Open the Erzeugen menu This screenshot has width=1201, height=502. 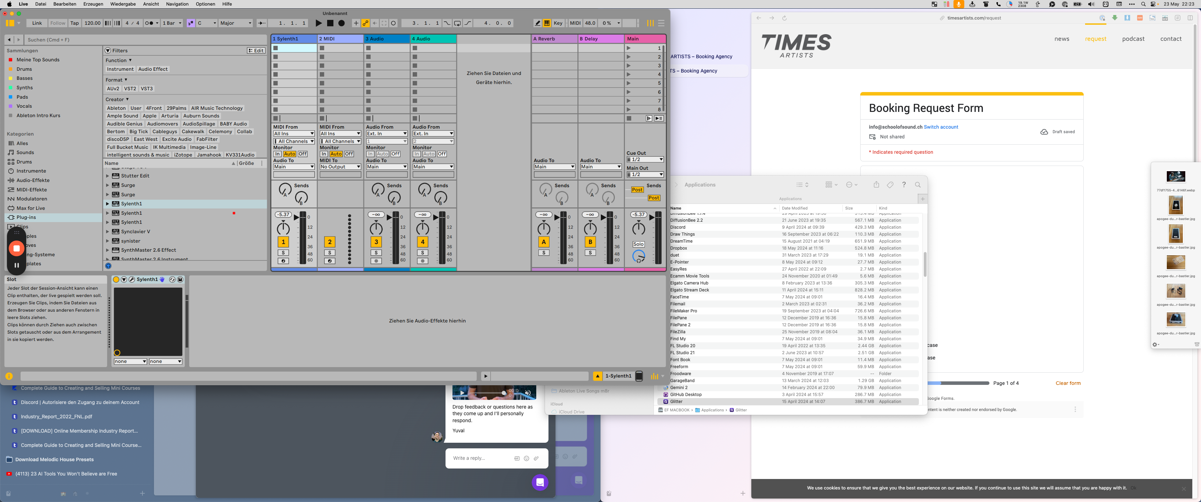tap(93, 4)
